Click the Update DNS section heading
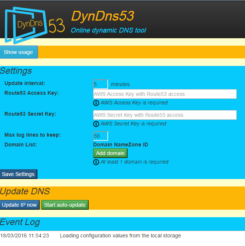 pyautogui.click(x=25, y=191)
